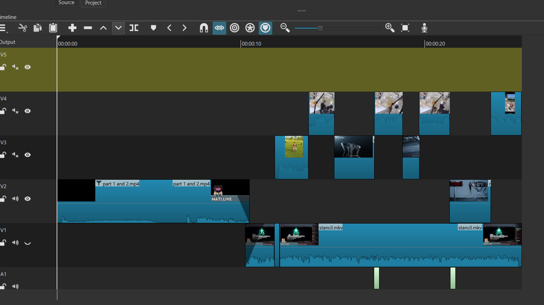Click the Paste clipboard icon
Screen dimensions: 544x305
[x=53, y=28]
